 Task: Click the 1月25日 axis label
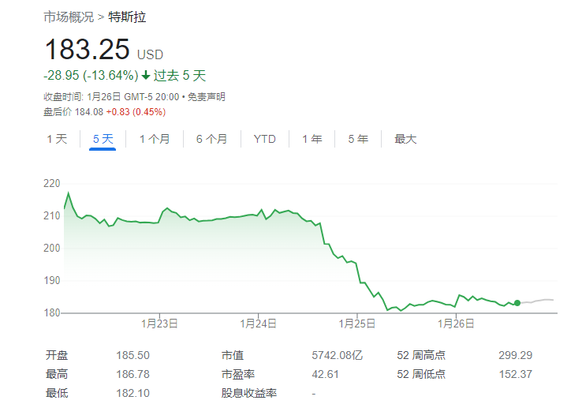357,324
